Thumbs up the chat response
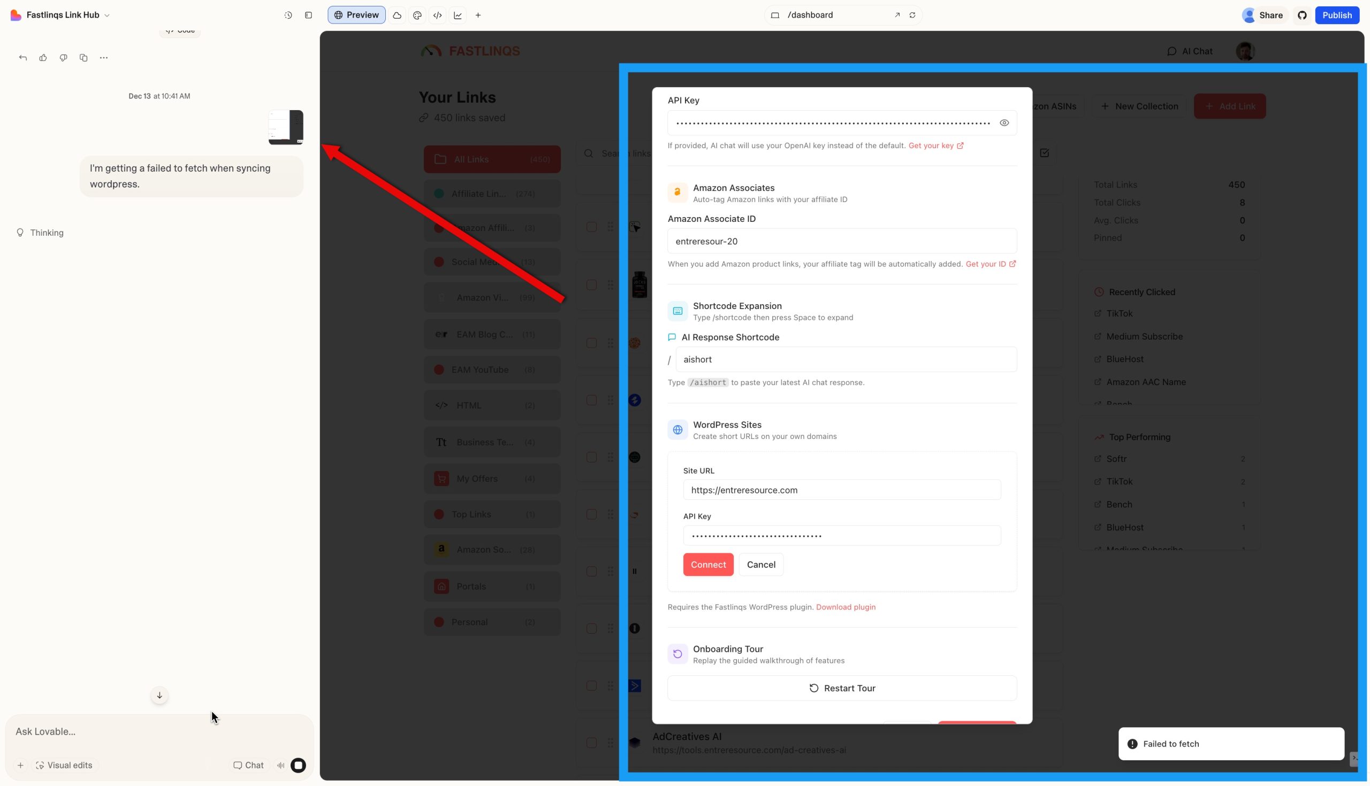The width and height of the screenshot is (1370, 786). pos(43,58)
